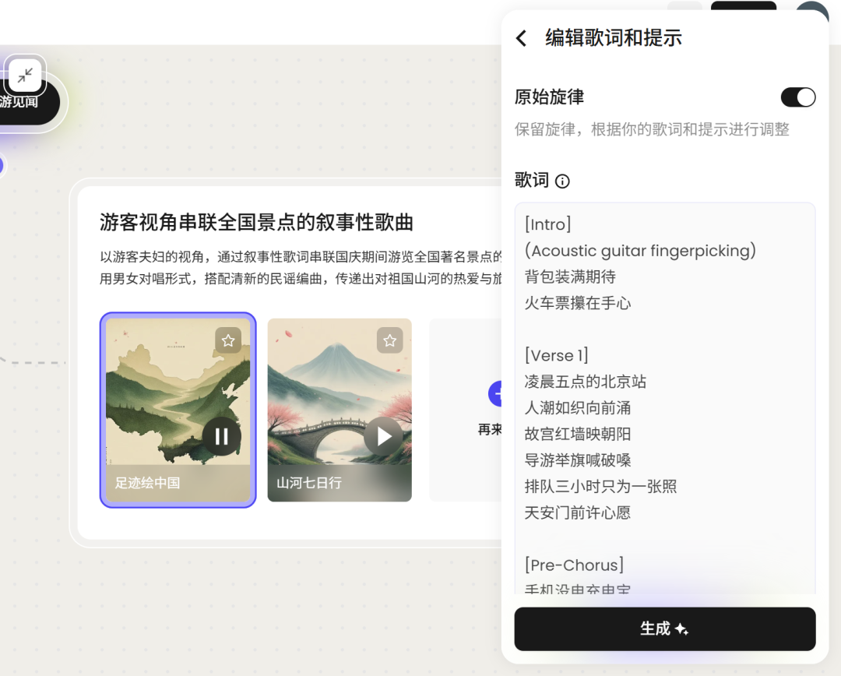The width and height of the screenshot is (841, 676).
Task: Click inside the lyrics text area at [Verse 1]
Action: coord(556,355)
